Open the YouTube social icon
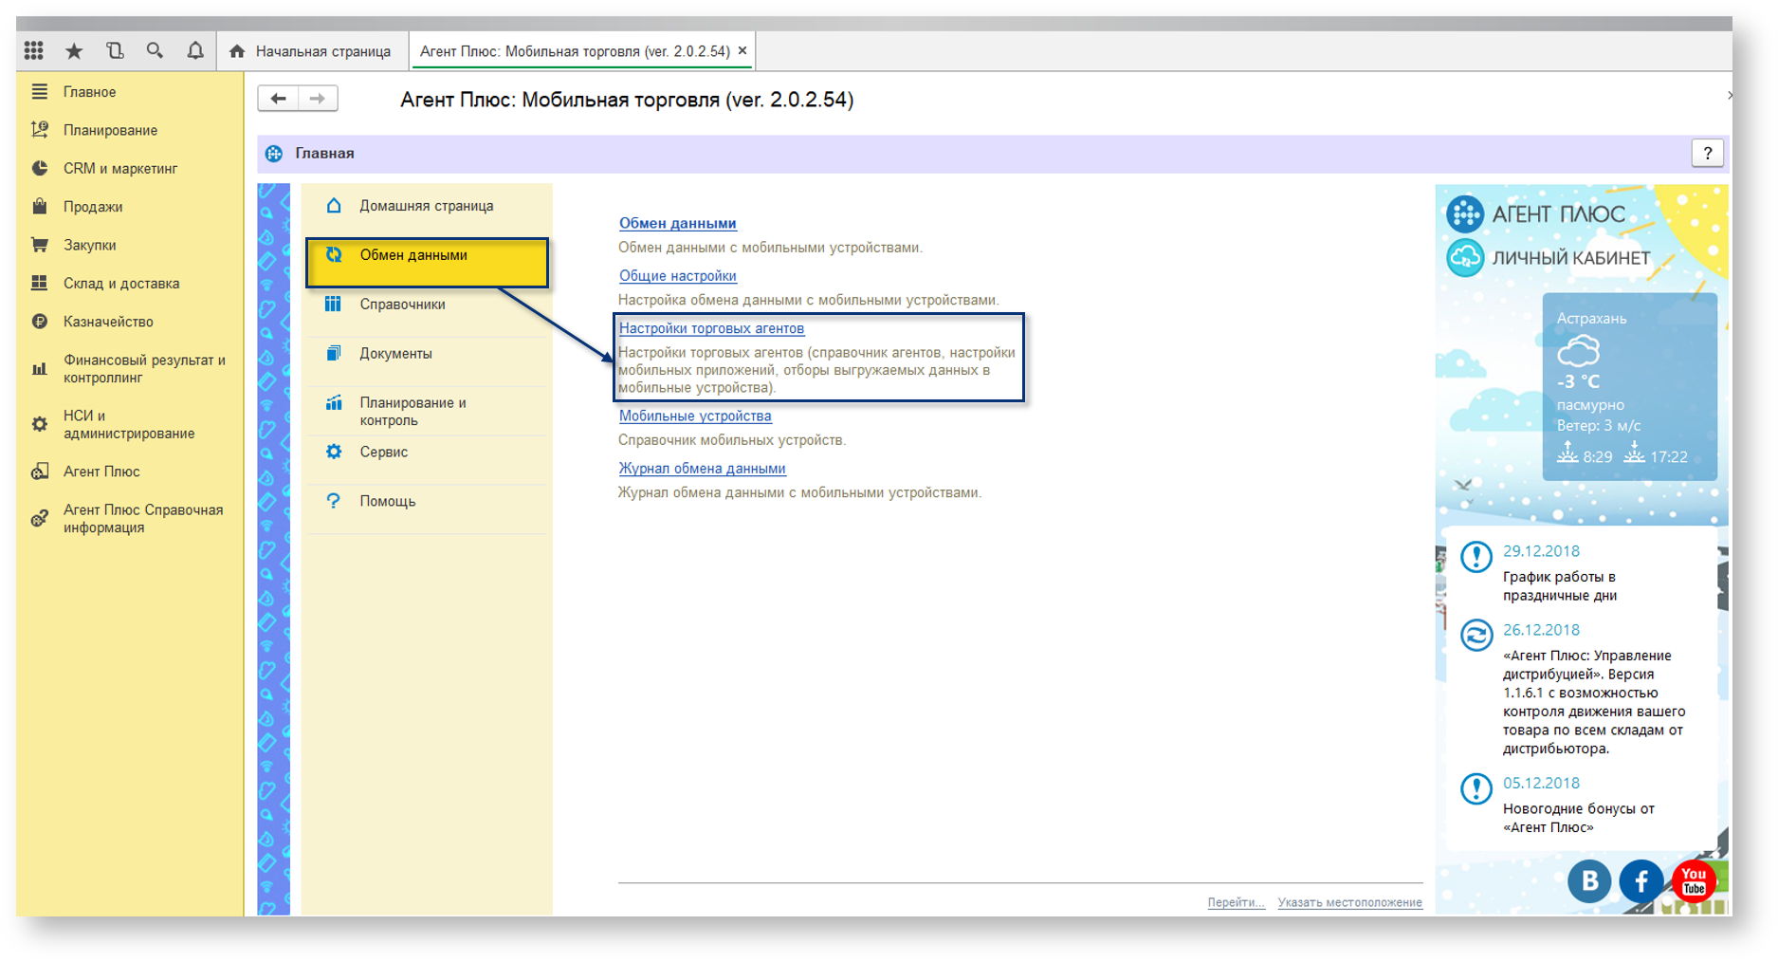The height and width of the screenshot is (962, 1778). [x=1694, y=880]
